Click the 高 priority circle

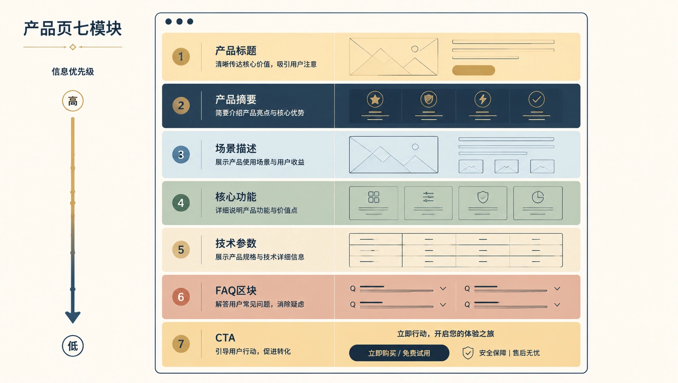click(x=73, y=101)
